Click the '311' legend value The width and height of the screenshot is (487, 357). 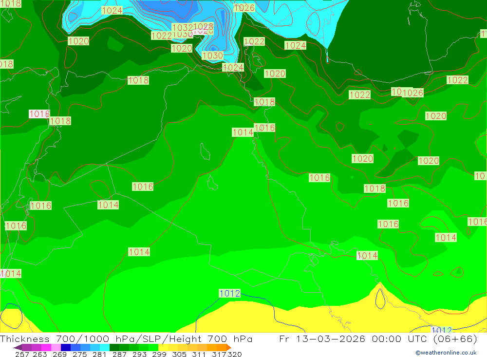199,354
